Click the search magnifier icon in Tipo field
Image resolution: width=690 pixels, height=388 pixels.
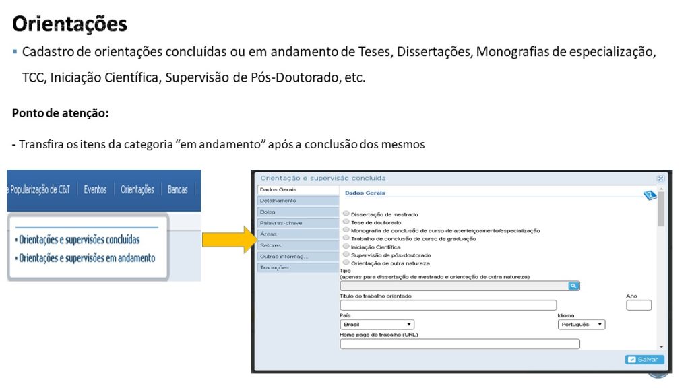tap(573, 286)
